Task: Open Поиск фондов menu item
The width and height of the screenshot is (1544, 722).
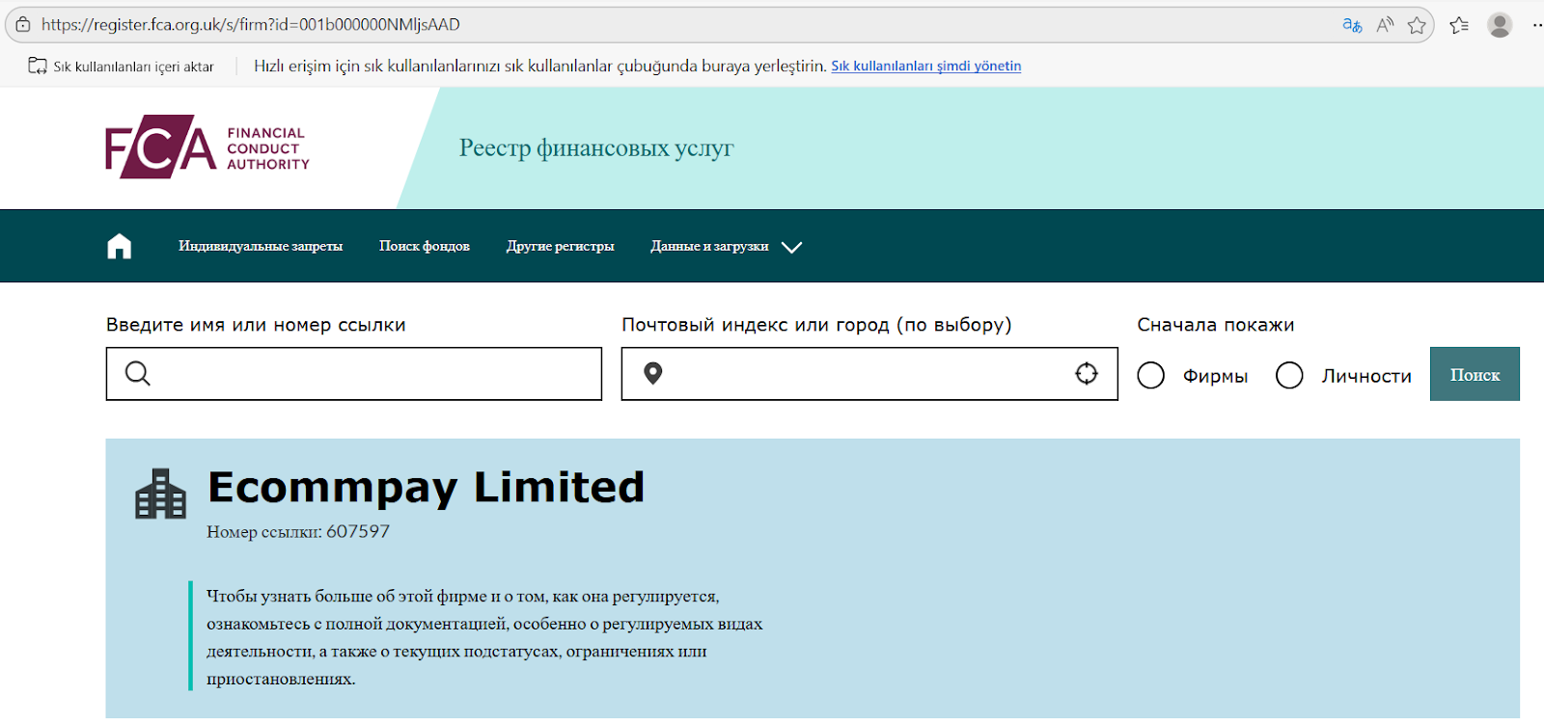Action: 425,247
